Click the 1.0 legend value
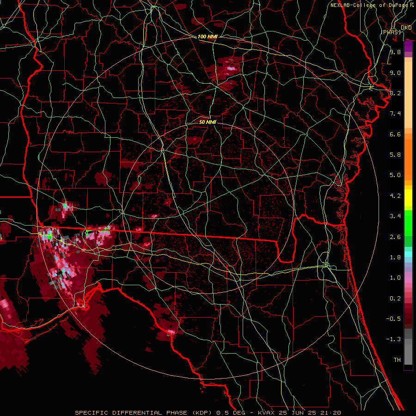The image size is (416, 416). coord(395,278)
